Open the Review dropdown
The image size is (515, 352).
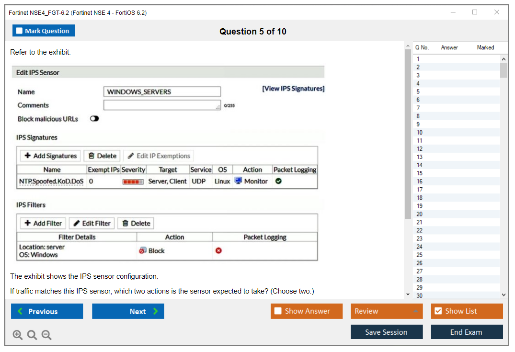pos(386,311)
